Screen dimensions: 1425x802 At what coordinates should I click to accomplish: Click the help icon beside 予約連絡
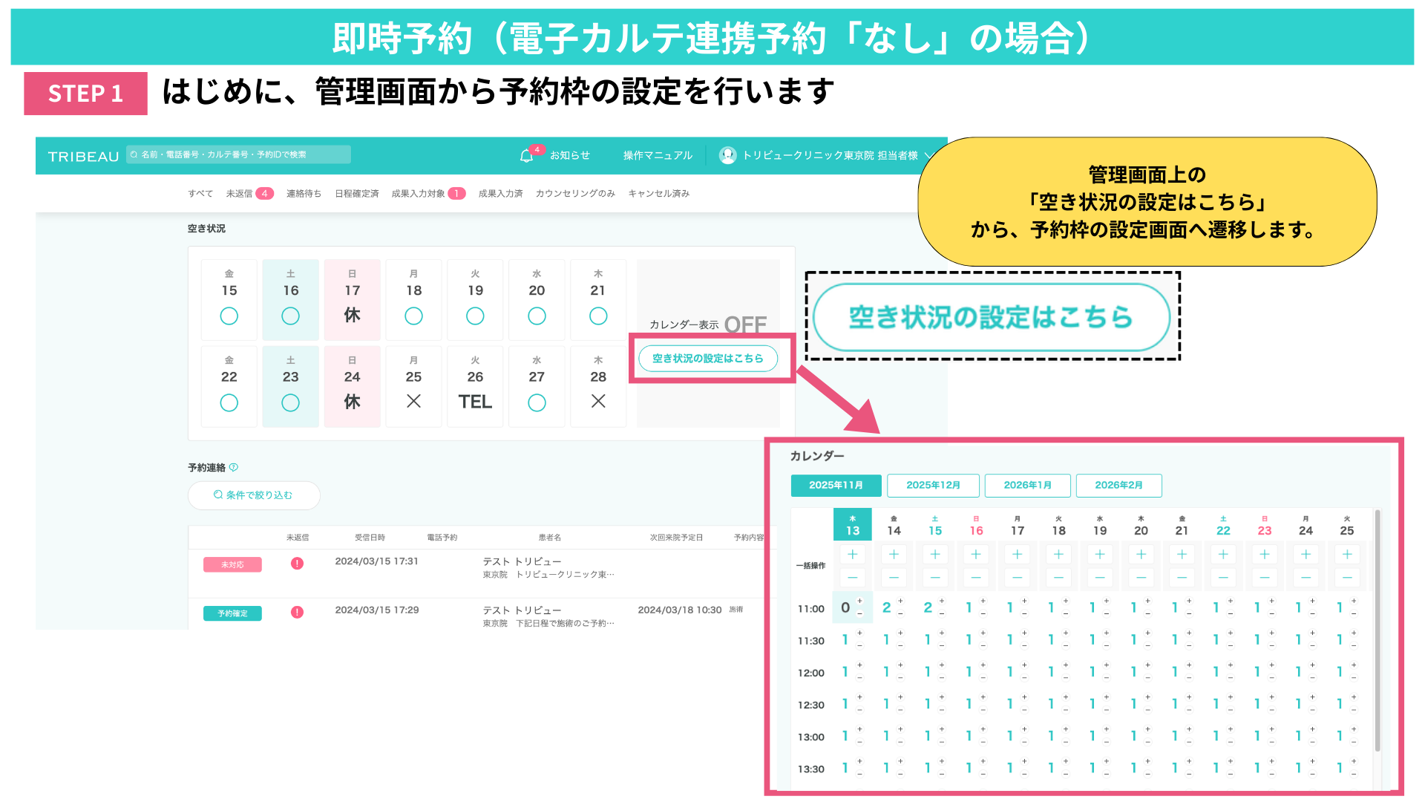234,467
